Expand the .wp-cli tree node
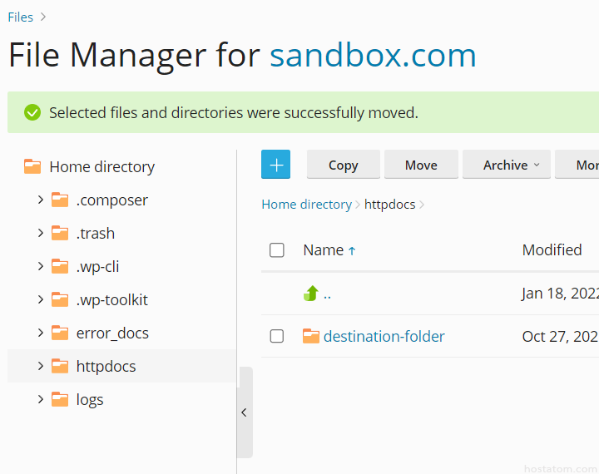Screen dimensions: 599x474 40,266
